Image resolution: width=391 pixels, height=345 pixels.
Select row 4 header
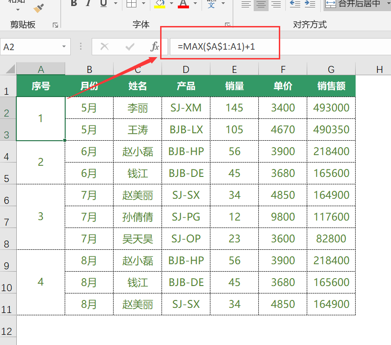(8, 151)
